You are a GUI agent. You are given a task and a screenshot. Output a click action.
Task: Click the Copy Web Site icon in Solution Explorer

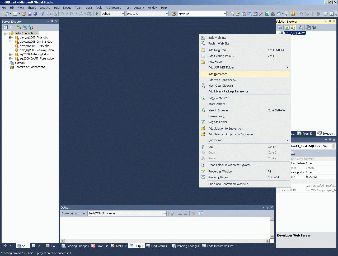(x=308, y=27)
